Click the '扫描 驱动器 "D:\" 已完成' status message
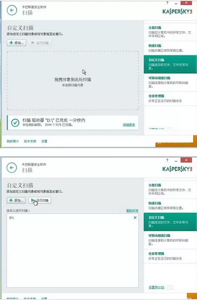197x300 pixels. 54,120
